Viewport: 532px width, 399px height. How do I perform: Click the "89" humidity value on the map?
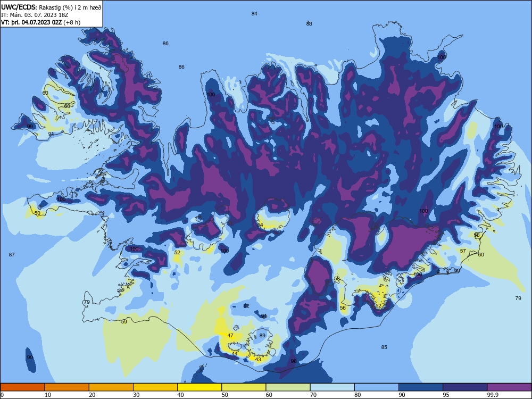262,336
